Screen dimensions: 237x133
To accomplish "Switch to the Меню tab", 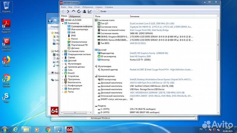I will (64, 16).
